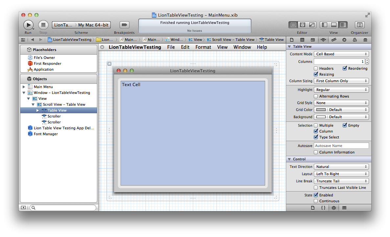Enable Alternating Rows
This screenshot has width=390, height=237.
pos(316,96)
